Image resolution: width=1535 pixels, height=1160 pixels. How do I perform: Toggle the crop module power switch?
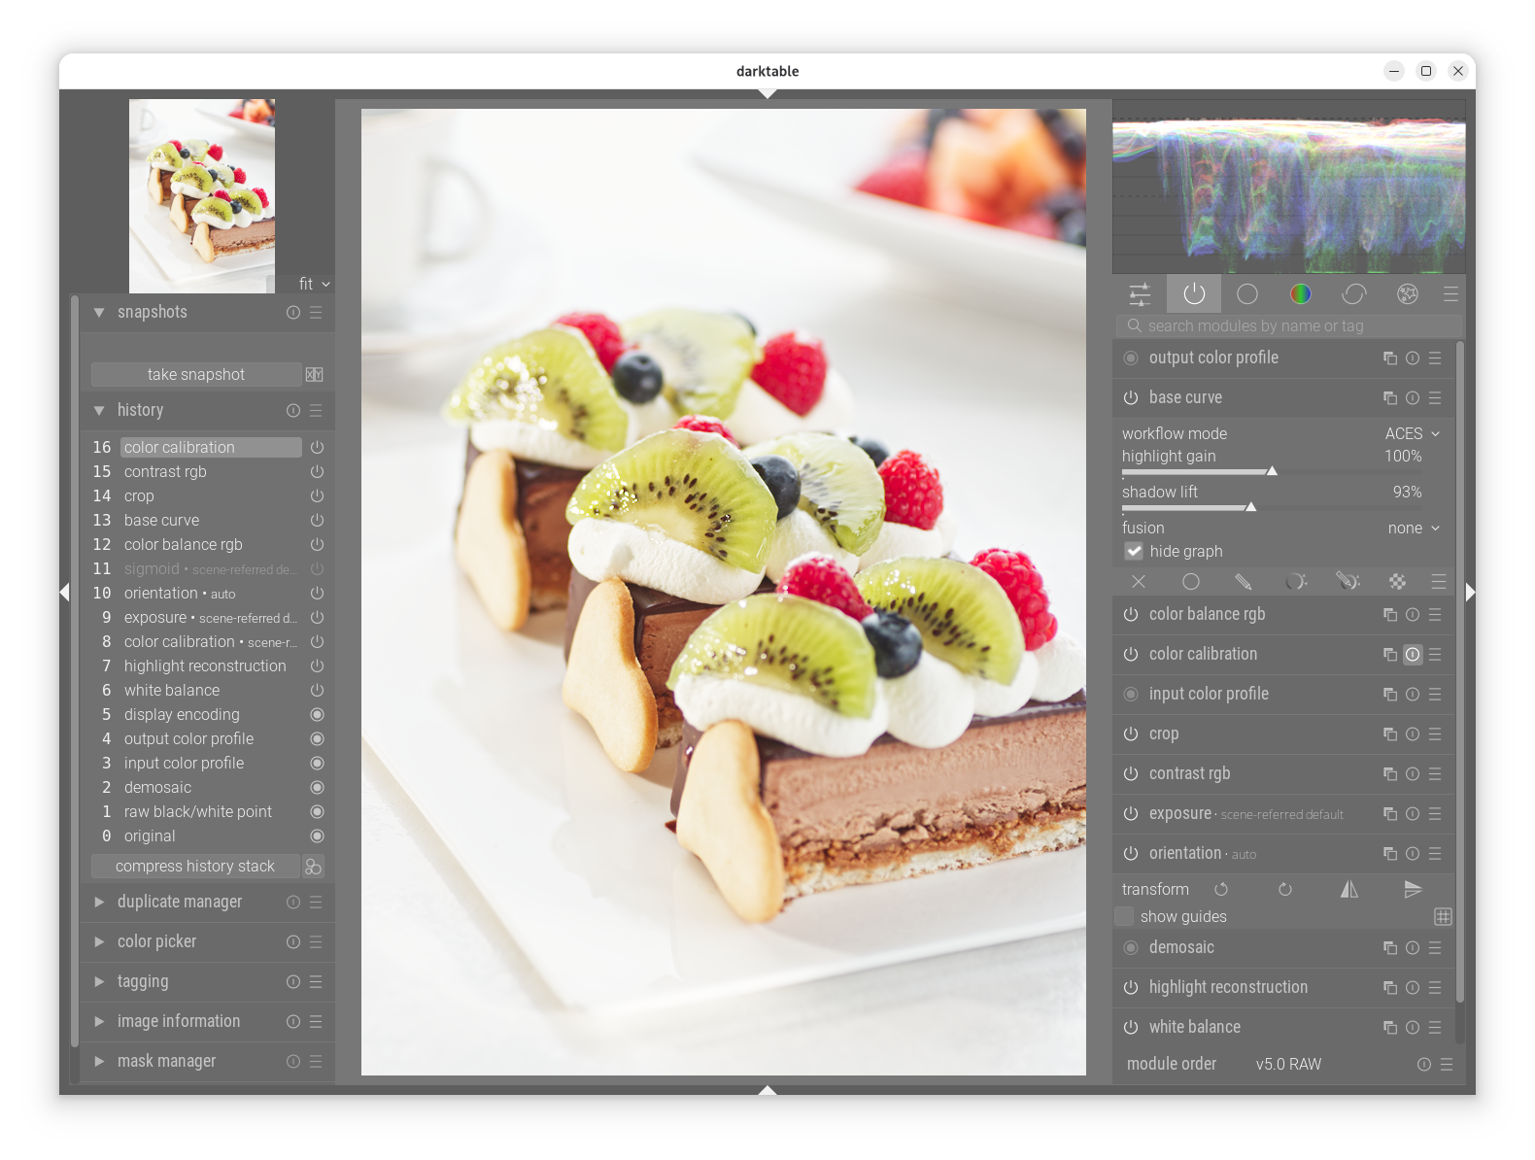(1131, 734)
